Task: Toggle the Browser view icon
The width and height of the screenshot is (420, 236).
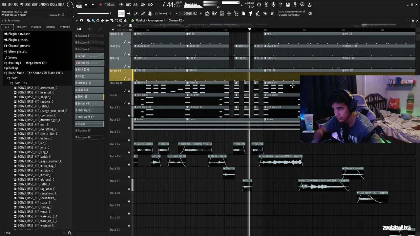Action: [237, 13]
